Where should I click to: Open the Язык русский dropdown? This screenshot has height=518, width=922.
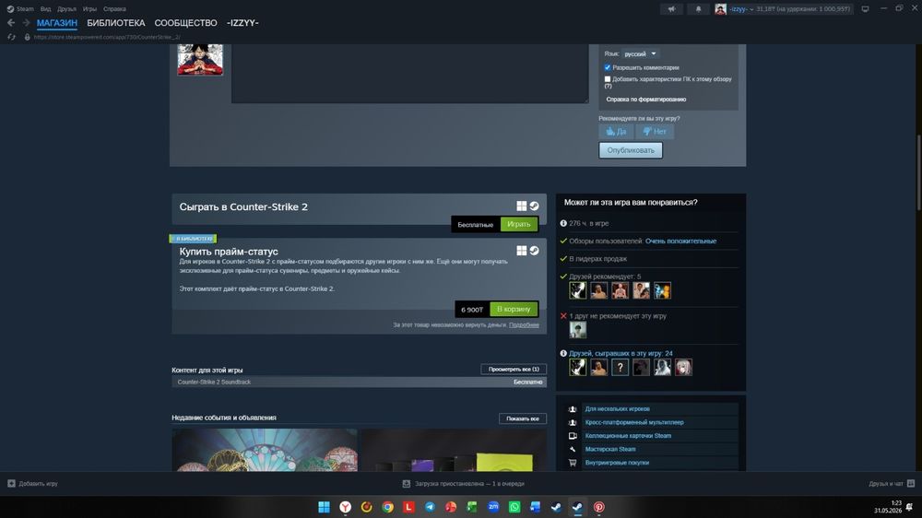tap(641, 53)
